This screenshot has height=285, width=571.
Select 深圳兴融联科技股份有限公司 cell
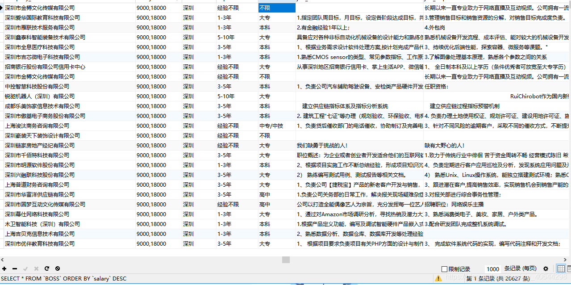point(69,175)
